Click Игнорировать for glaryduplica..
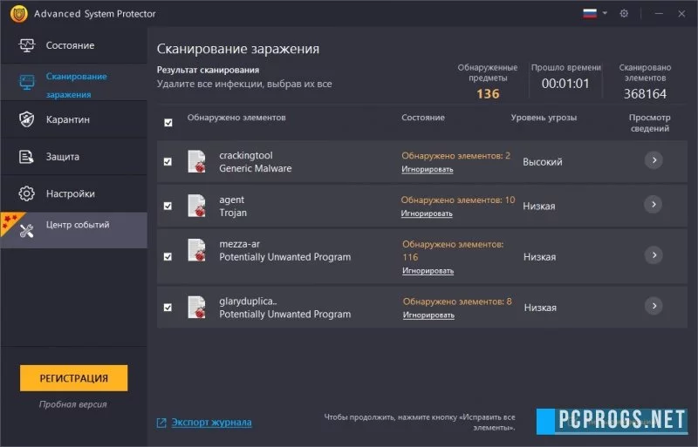Viewport: 698px width, 447px height. click(428, 315)
